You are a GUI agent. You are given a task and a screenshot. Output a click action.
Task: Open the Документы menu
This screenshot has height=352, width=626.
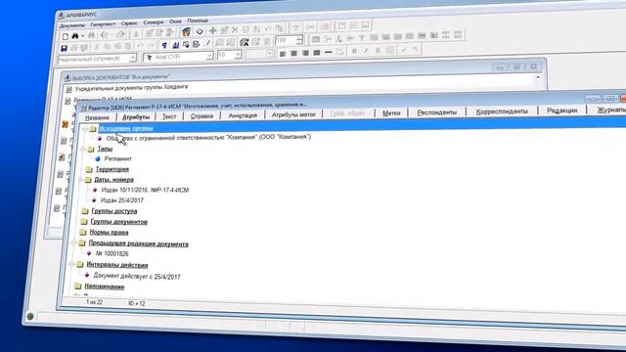click(71, 25)
